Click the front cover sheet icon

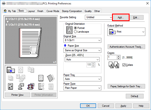click(x=51, y=78)
